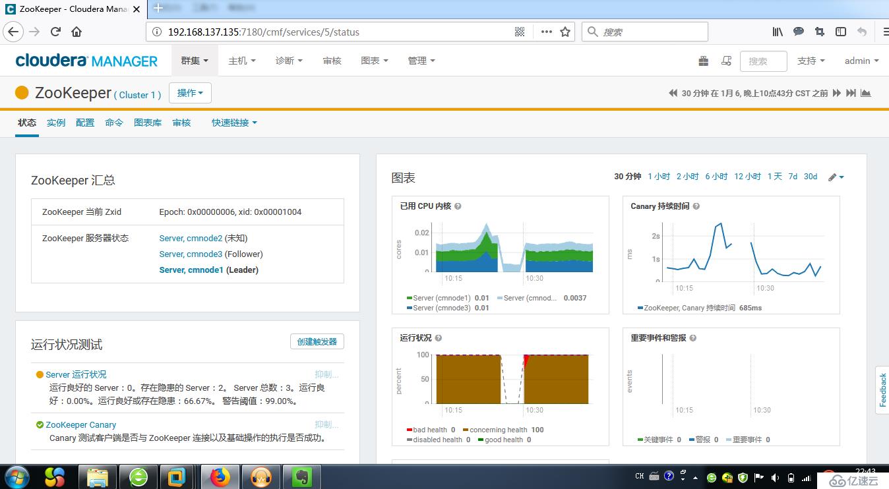
Task: Click 抑制 for ZooKeeper Canary
Action: pyautogui.click(x=326, y=425)
